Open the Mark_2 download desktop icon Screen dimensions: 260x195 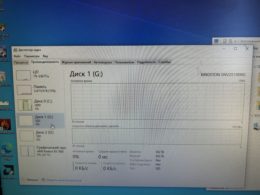5,104
